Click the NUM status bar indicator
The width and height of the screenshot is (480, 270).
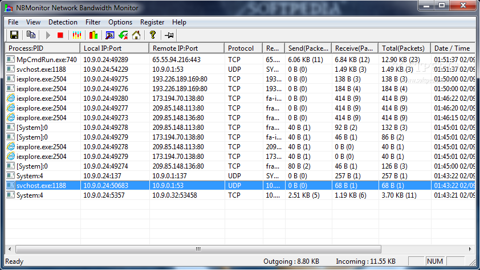435,261
